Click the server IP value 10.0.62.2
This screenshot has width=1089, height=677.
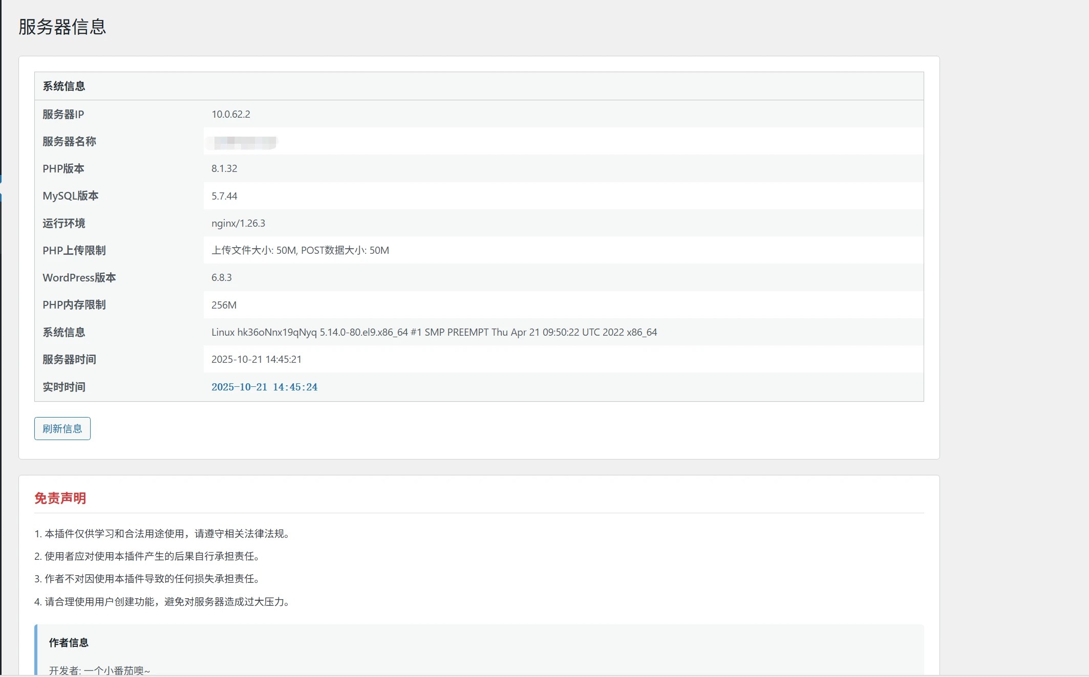click(230, 114)
